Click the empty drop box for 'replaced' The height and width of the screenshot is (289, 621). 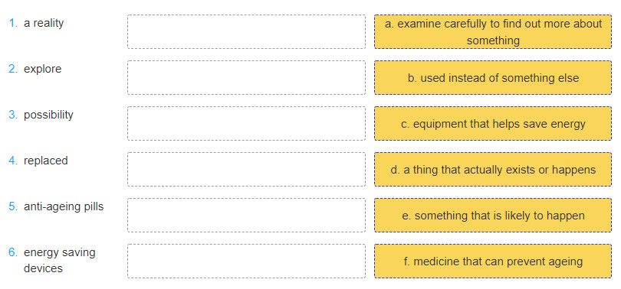246,170
